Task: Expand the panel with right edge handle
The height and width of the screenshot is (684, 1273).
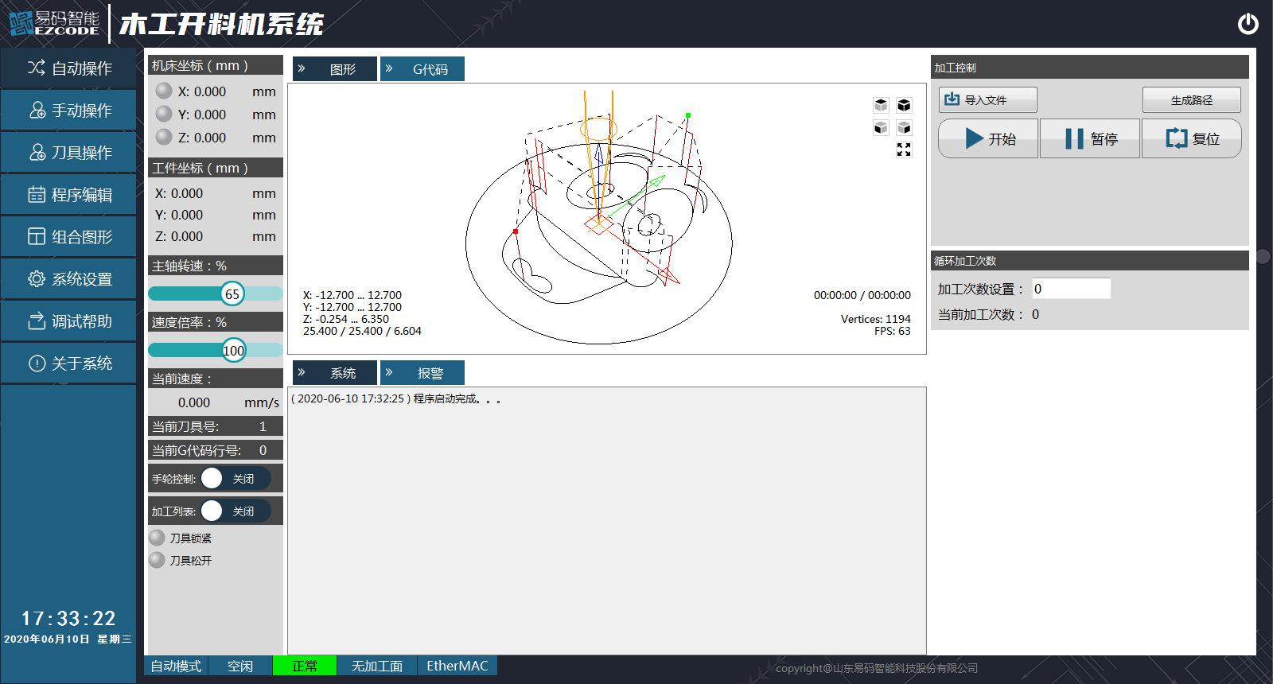Action: click(1263, 257)
